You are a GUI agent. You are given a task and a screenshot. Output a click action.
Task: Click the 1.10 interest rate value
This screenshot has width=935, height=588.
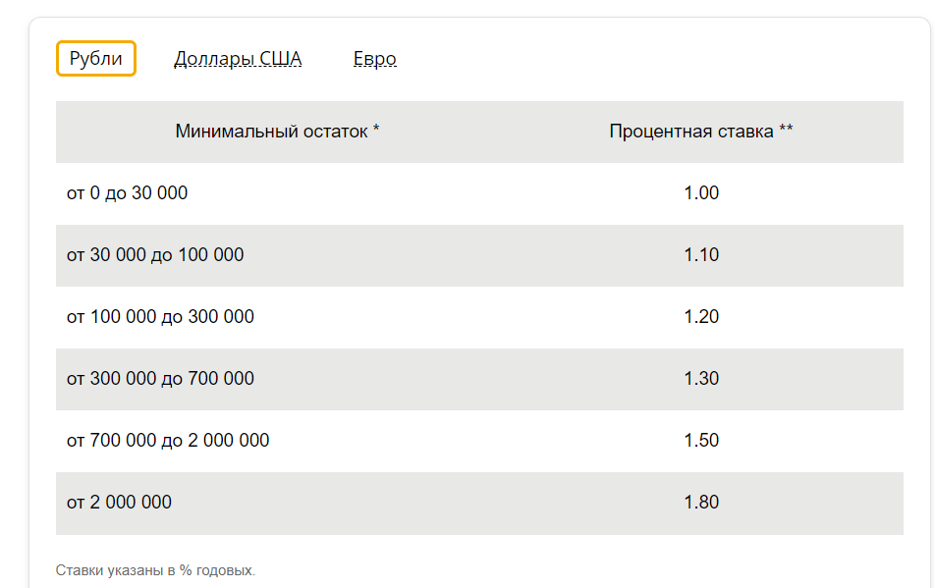point(701,255)
